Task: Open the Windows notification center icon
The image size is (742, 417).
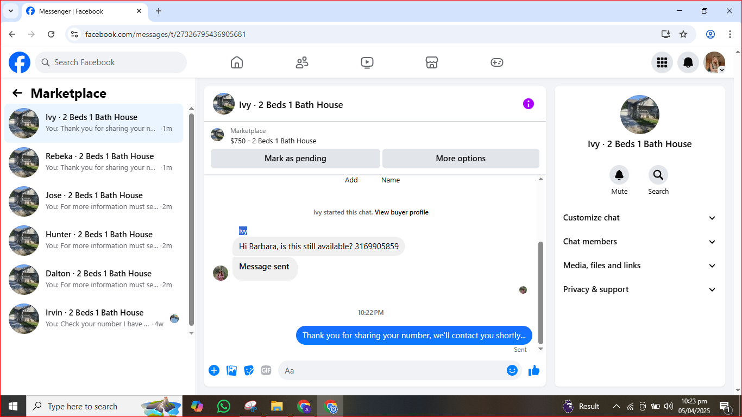Action: (x=725, y=406)
